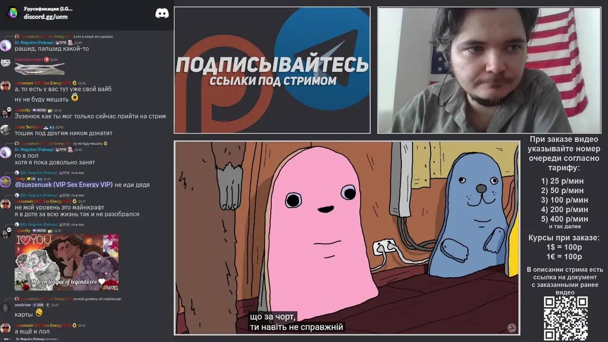Open avatar beside "Зузенюк как ты мог" message
The image size is (608, 342).
pyautogui.click(x=6, y=113)
